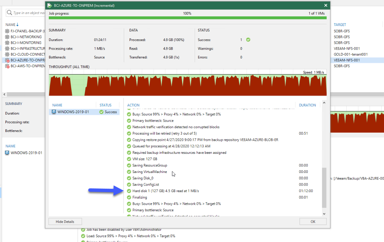Click the TARGET column header

[340, 25]
